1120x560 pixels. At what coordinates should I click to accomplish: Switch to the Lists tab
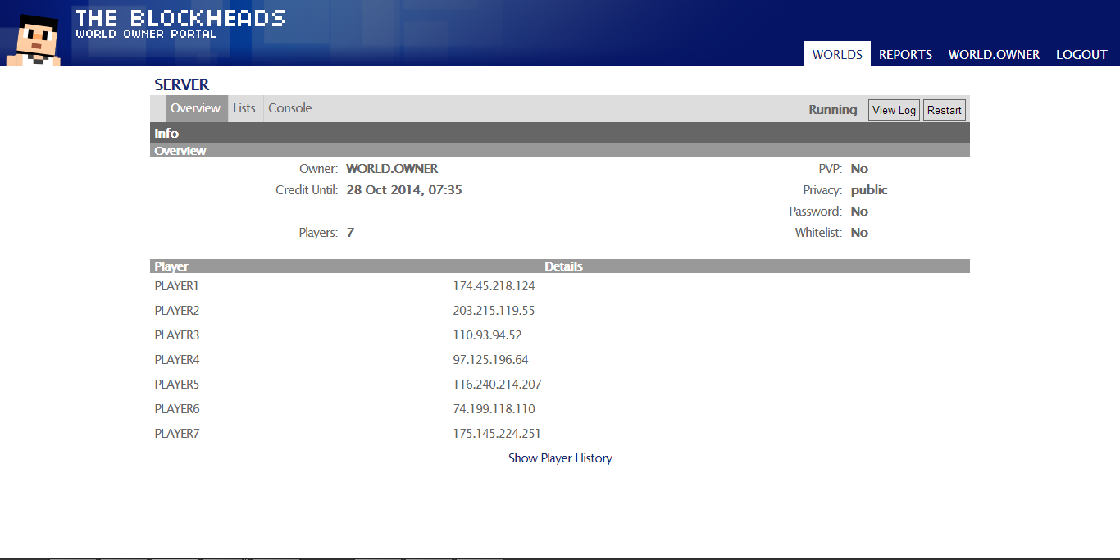point(244,108)
